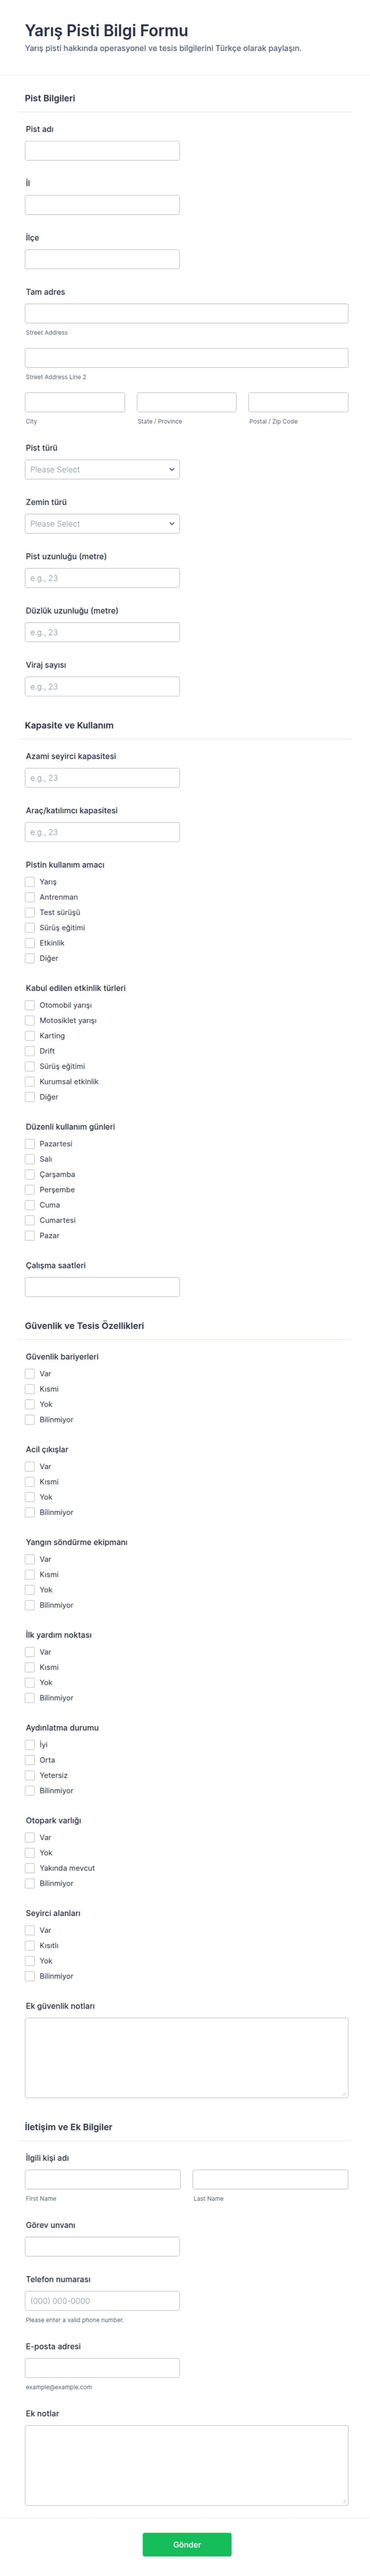370x2576 pixels.
Task: Open the Pist türü dropdown
Action: point(102,469)
